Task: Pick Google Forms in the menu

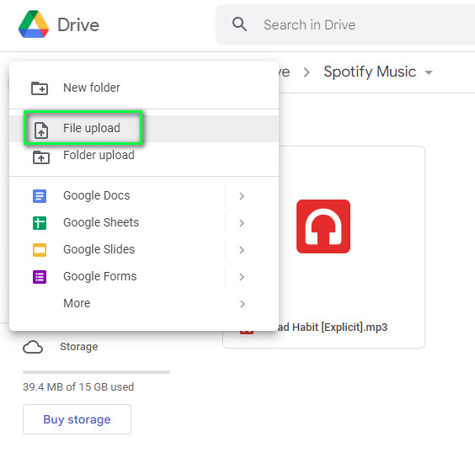Action: click(144, 277)
